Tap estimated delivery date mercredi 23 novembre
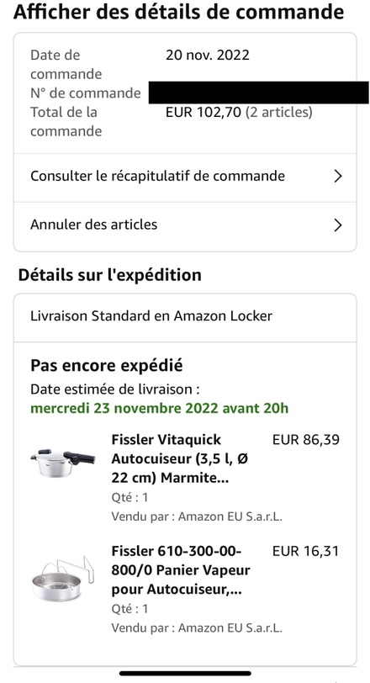The image size is (370, 683). pos(159,409)
